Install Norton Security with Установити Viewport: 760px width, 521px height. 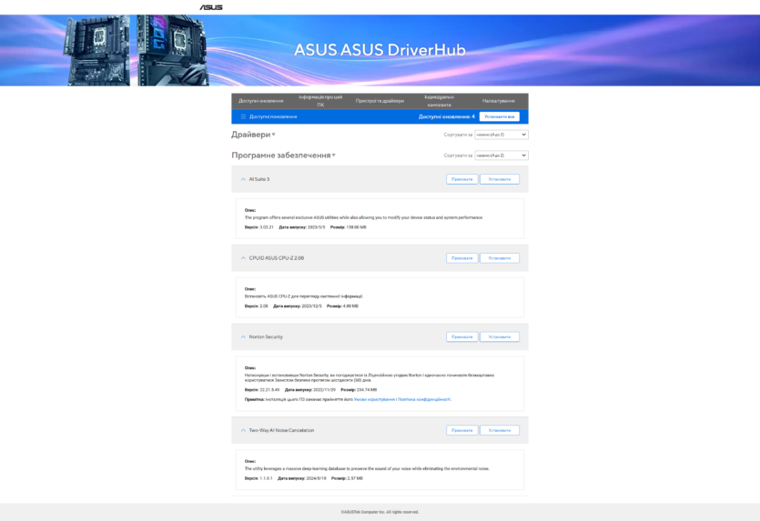[x=500, y=337]
